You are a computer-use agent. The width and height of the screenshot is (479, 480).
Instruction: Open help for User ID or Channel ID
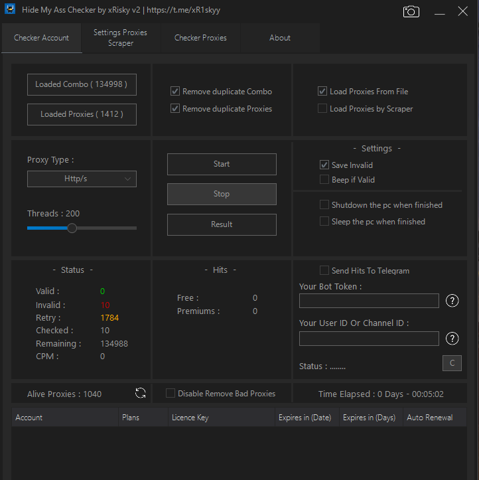[452, 339]
